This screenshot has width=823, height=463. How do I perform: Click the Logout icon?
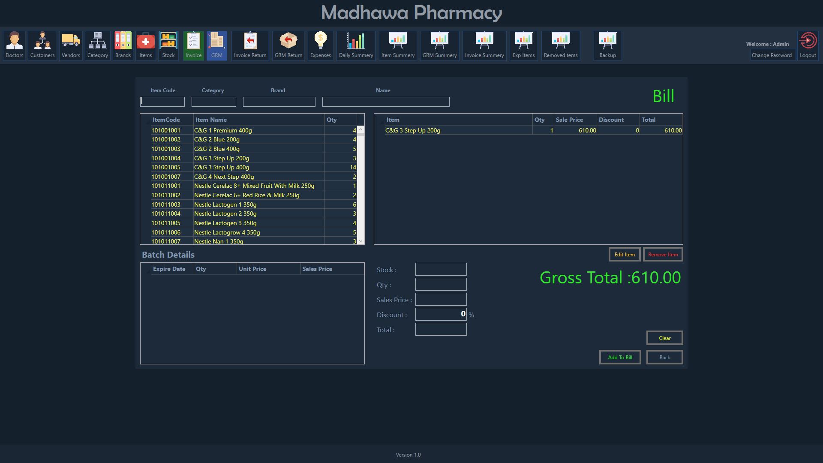click(808, 45)
